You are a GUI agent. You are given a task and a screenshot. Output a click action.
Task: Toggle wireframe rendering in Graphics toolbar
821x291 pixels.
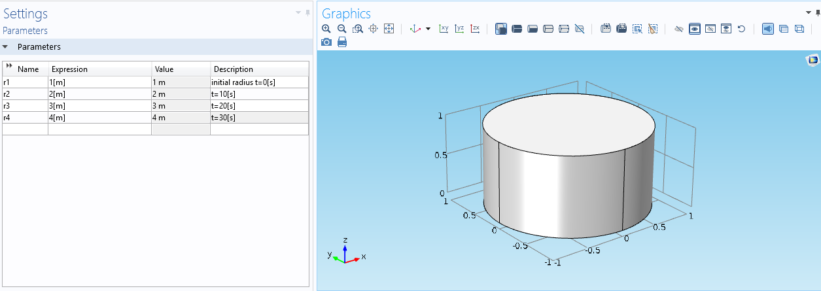799,29
